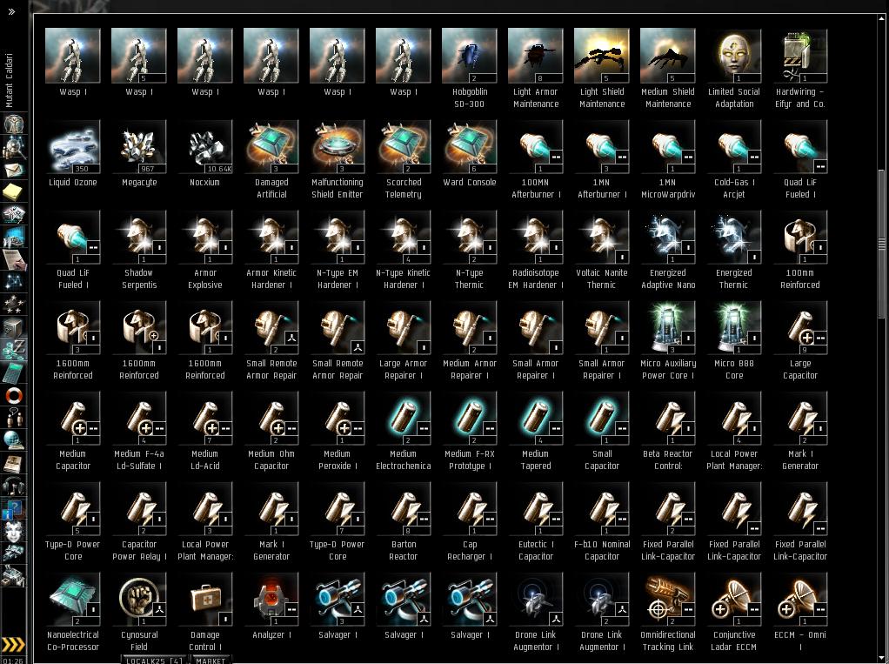The width and height of the screenshot is (889, 664).
Task: Open the blue info question-mark icon
Action: [13, 508]
